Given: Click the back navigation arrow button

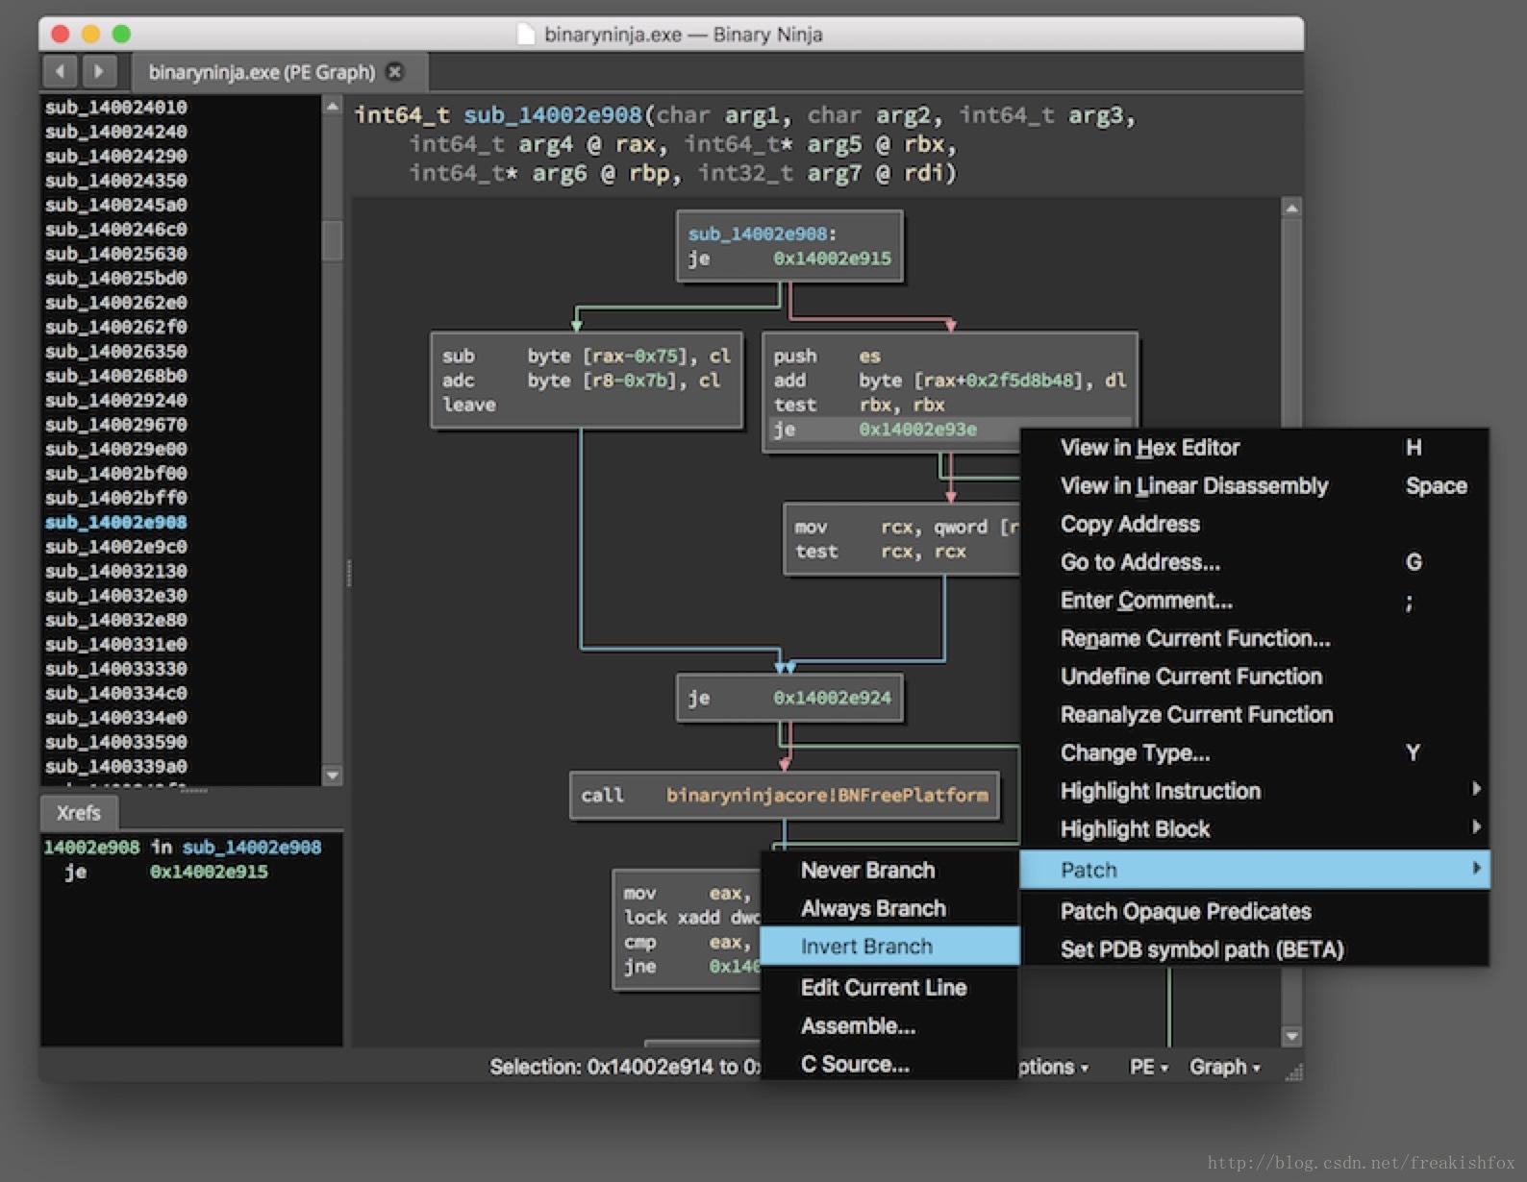Looking at the screenshot, I should (60, 71).
